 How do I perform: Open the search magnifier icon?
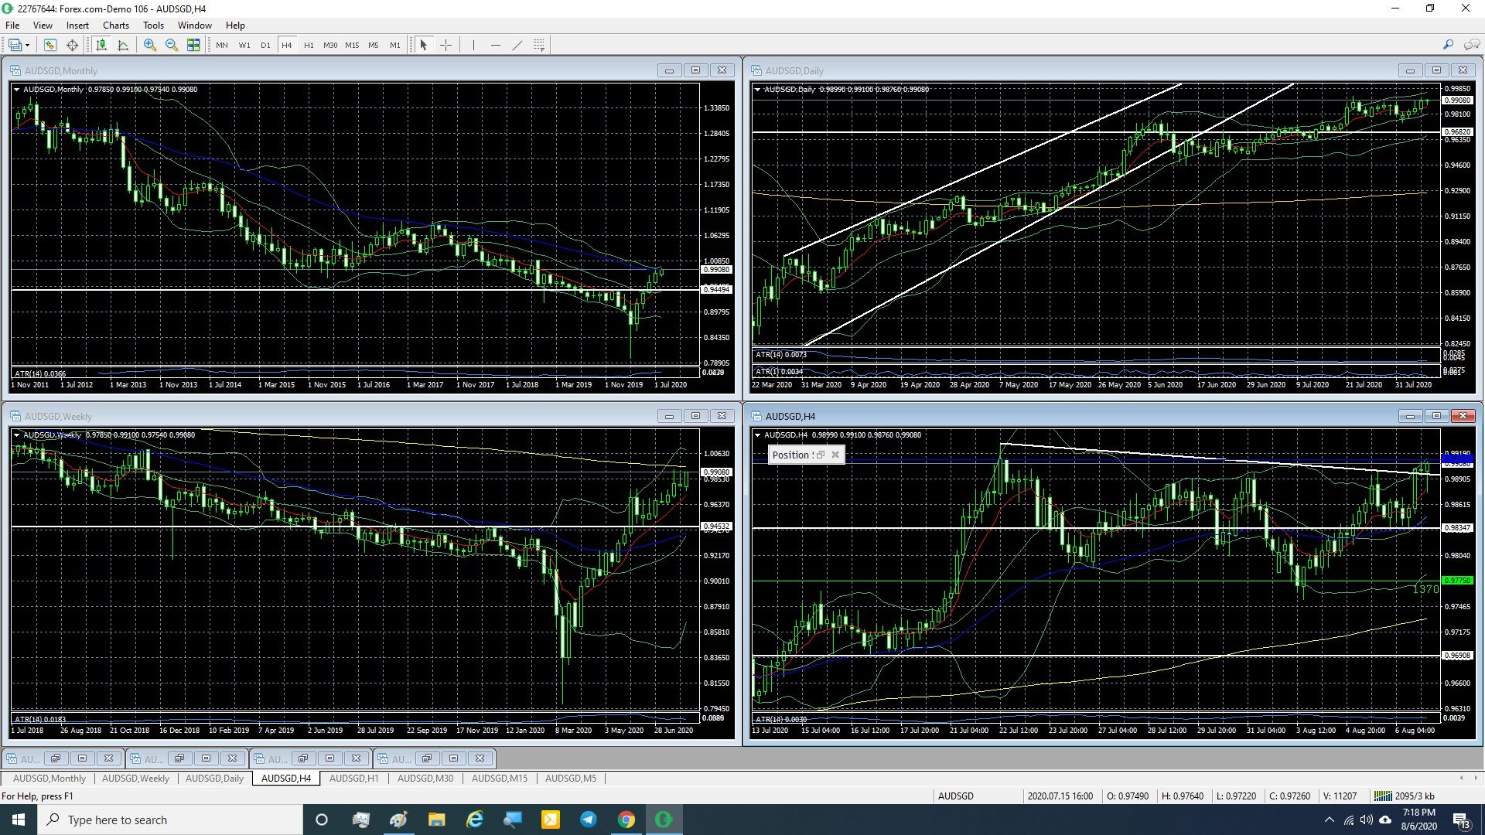[x=1448, y=45]
